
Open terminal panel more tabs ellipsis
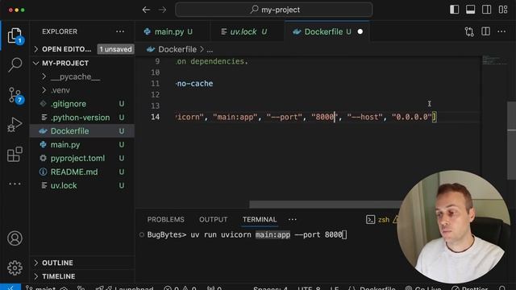pyautogui.click(x=292, y=219)
